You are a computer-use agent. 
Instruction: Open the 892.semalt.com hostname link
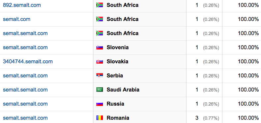click(22, 5)
